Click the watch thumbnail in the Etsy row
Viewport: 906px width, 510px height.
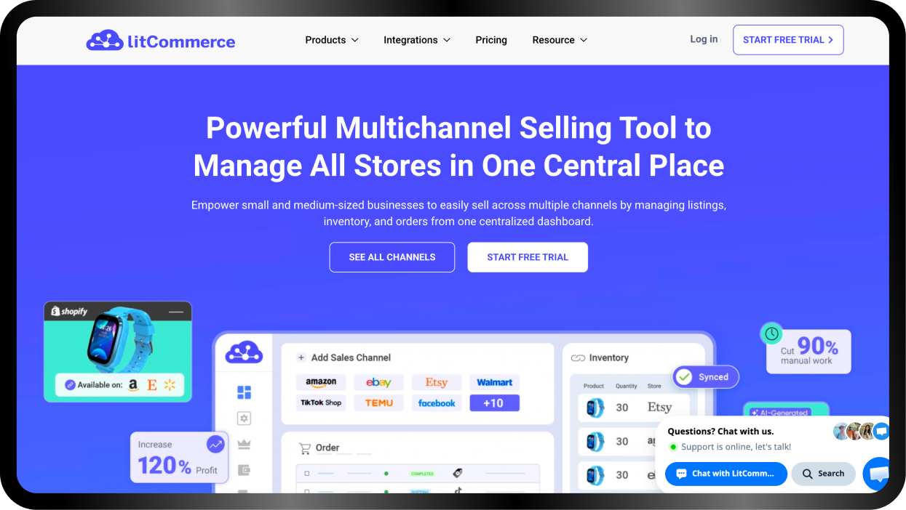[595, 408]
